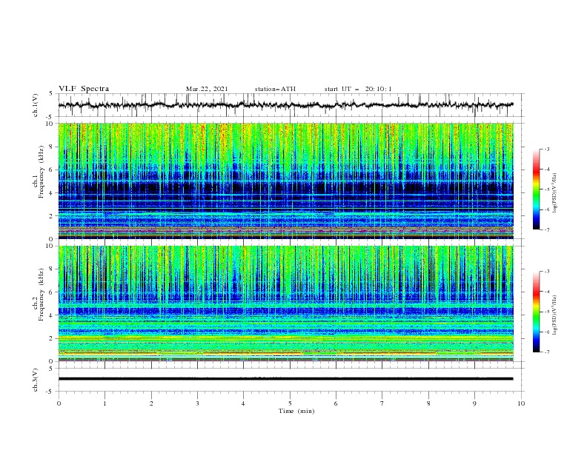Screen dimensions: 587x453
Task: Click the "5" tick on the time axis
Action: [x=290, y=403]
